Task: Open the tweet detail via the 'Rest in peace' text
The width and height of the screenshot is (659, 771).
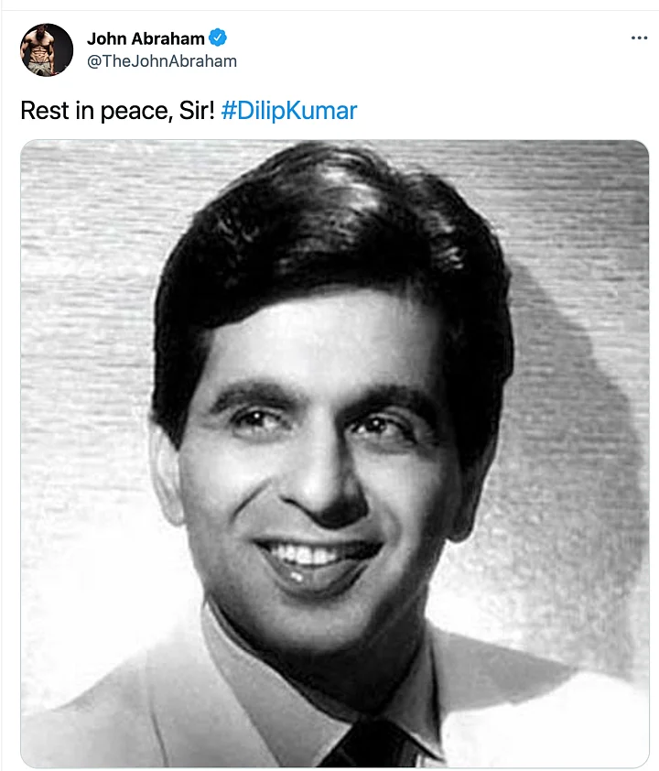Action: 117,110
